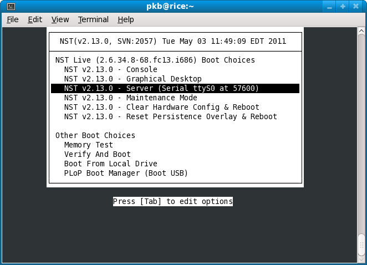The image size is (367, 265).
Task: Click the terminal icon in the title bar
Action: coord(11,6)
